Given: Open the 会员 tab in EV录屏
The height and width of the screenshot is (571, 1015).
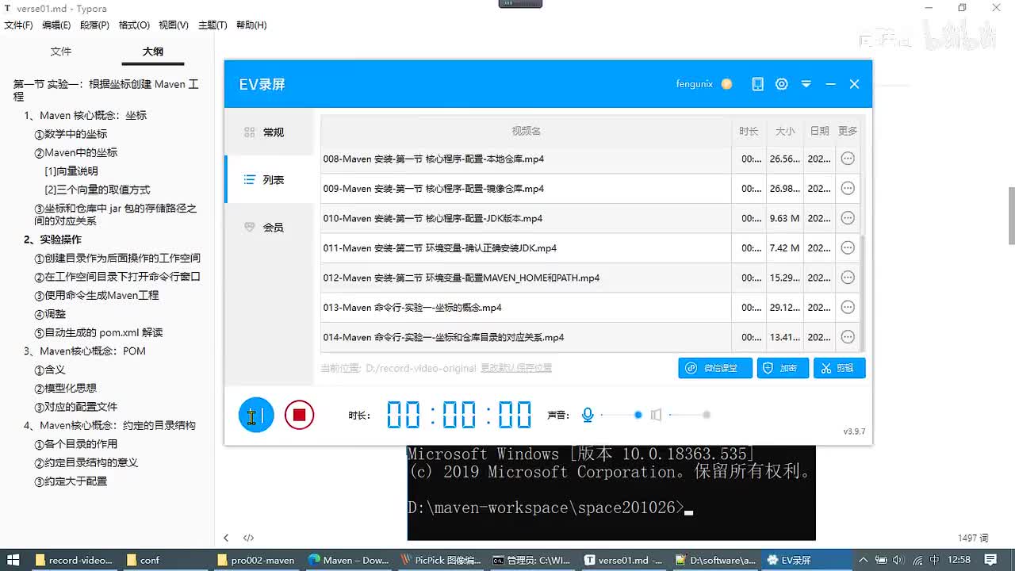Looking at the screenshot, I should [269, 228].
